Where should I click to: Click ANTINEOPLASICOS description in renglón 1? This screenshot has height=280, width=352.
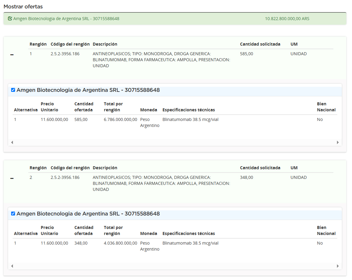[x=161, y=60]
